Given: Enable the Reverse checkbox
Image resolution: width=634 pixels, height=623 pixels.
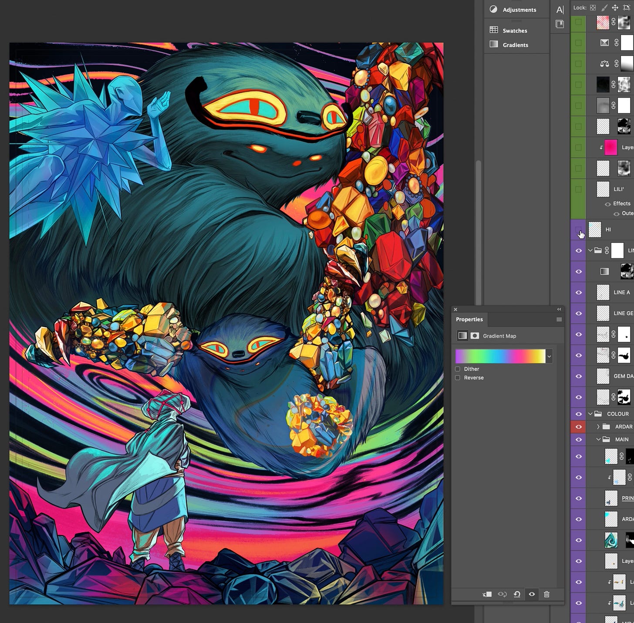Looking at the screenshot, I should click(x=458, y=378).
